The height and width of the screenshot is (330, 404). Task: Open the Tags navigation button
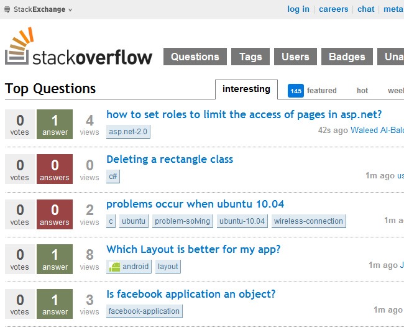[250, 57]
